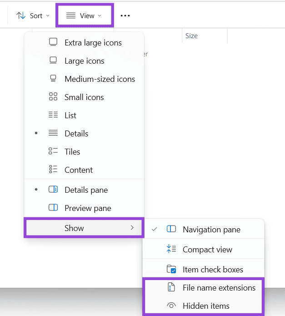This screenshot has width=285, height=316.
Task: Open the View dropdown menu
Action: point(84,16)
